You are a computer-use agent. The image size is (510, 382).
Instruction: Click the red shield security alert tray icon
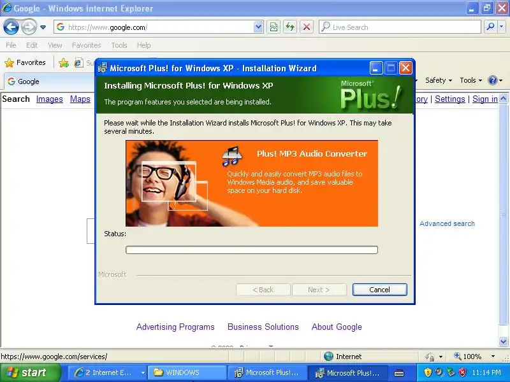pos(462,372)
